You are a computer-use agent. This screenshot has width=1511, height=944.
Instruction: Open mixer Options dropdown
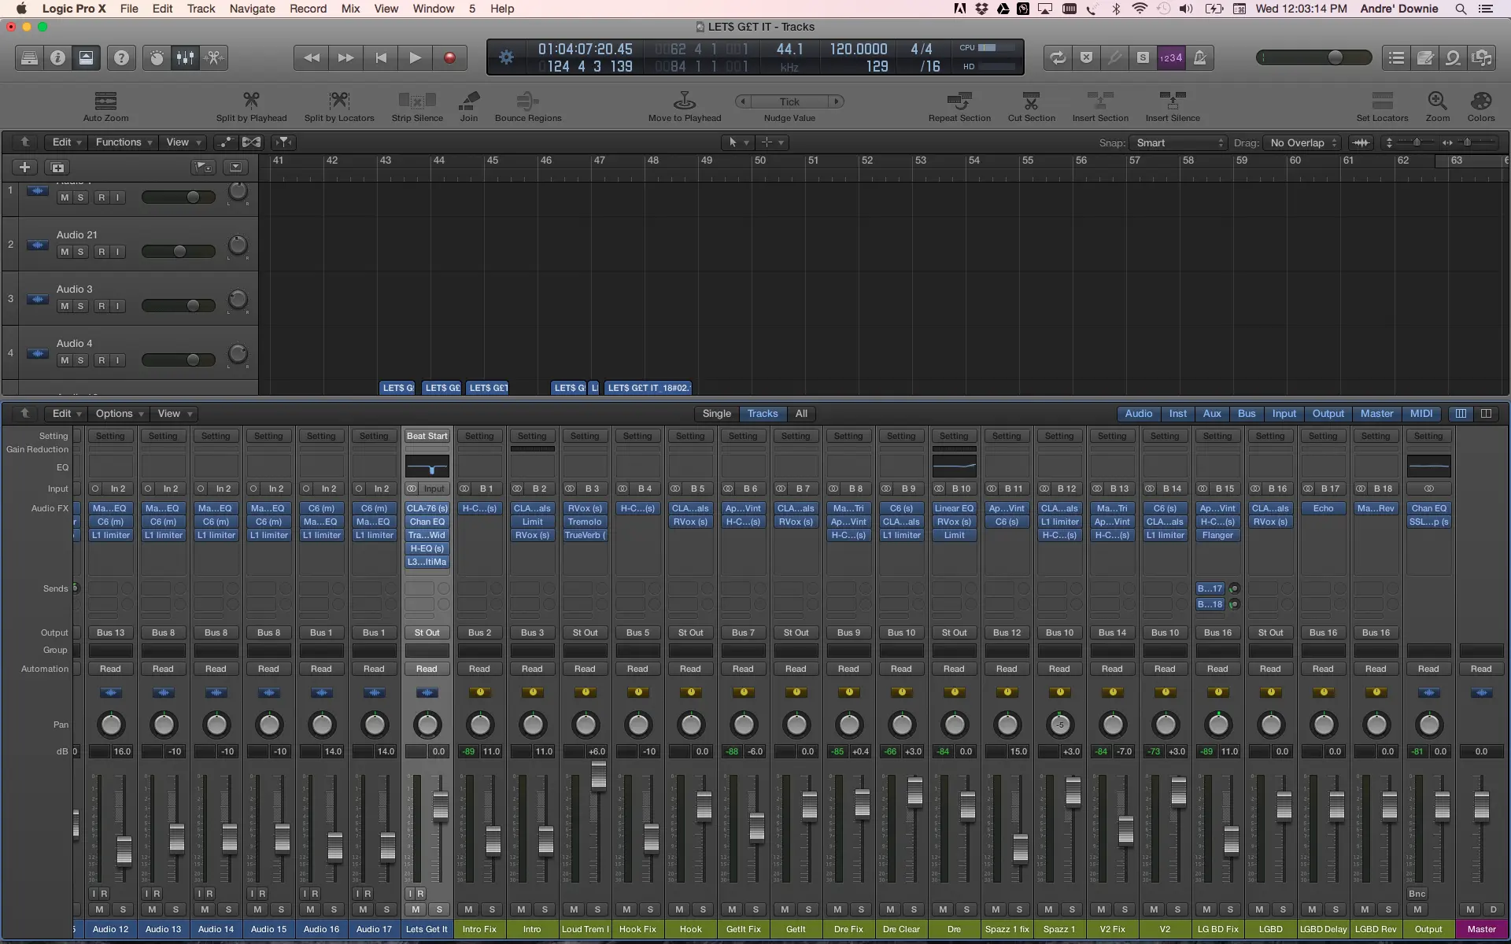(120, 414)
